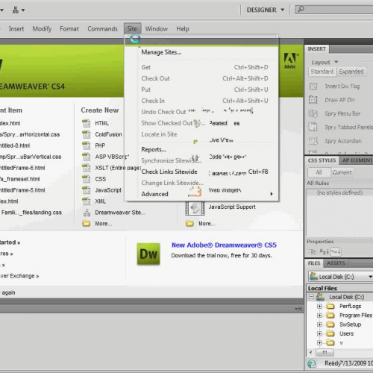Click the Adobe logo in the welcome banner
The width and height of the screenshot is (373, 373).
point(291,60)
